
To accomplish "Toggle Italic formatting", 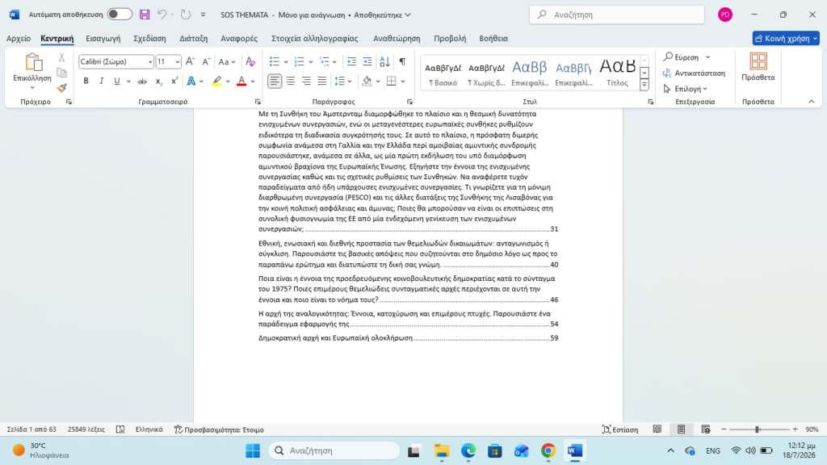I will 101,82.
